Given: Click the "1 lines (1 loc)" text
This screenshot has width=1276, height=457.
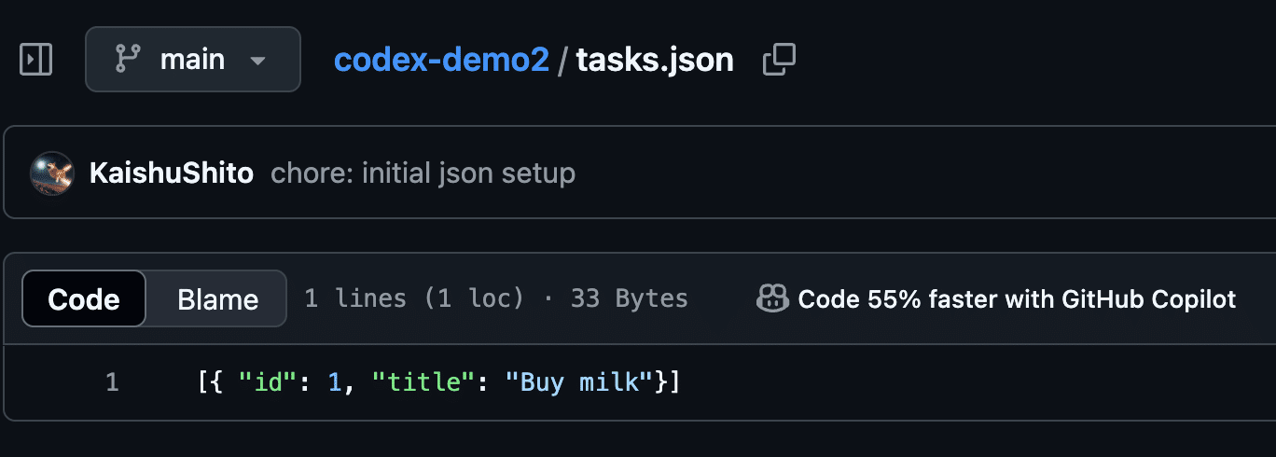Looking at the screenshot, I should pyautogui.click(x=413, y=298).
